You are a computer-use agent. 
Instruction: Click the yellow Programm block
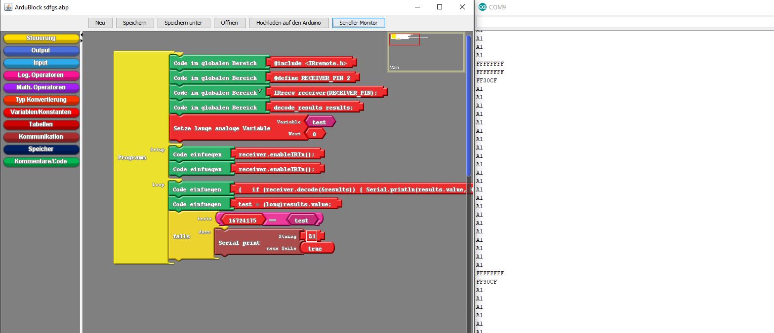[132, 158]
